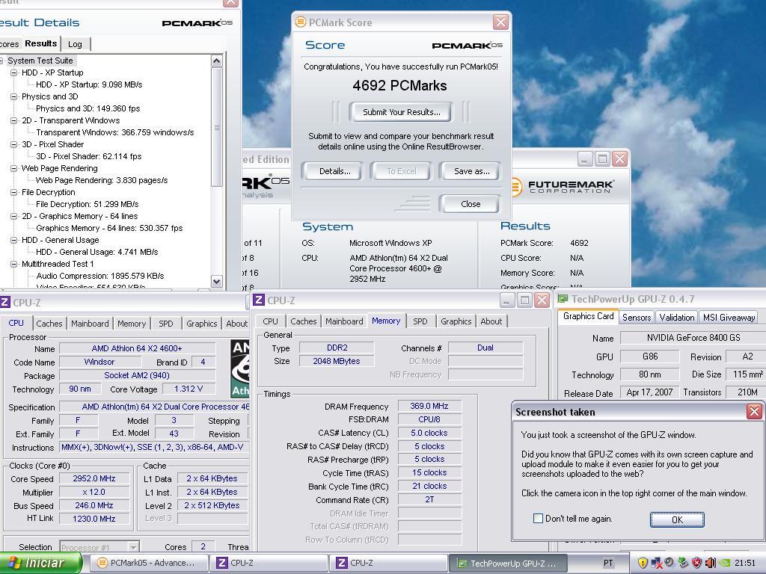This screenshot has width=766, height=574.
Task: Open CPU tab in Memory CPU-Z window
Action: [x=271, y=321]
